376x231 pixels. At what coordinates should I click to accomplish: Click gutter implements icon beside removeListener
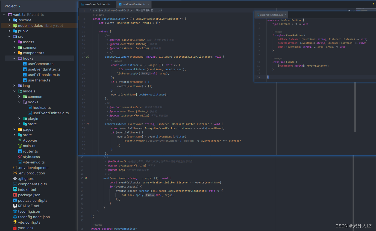87,124
